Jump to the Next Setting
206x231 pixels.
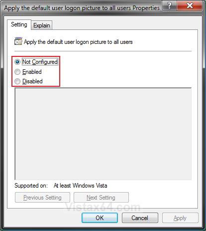pos(101,198)
